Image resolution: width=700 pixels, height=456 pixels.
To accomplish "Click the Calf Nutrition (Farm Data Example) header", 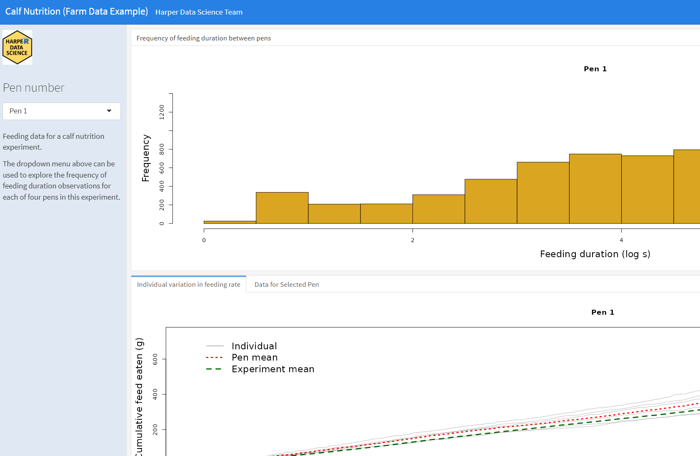I will (76, 11).
